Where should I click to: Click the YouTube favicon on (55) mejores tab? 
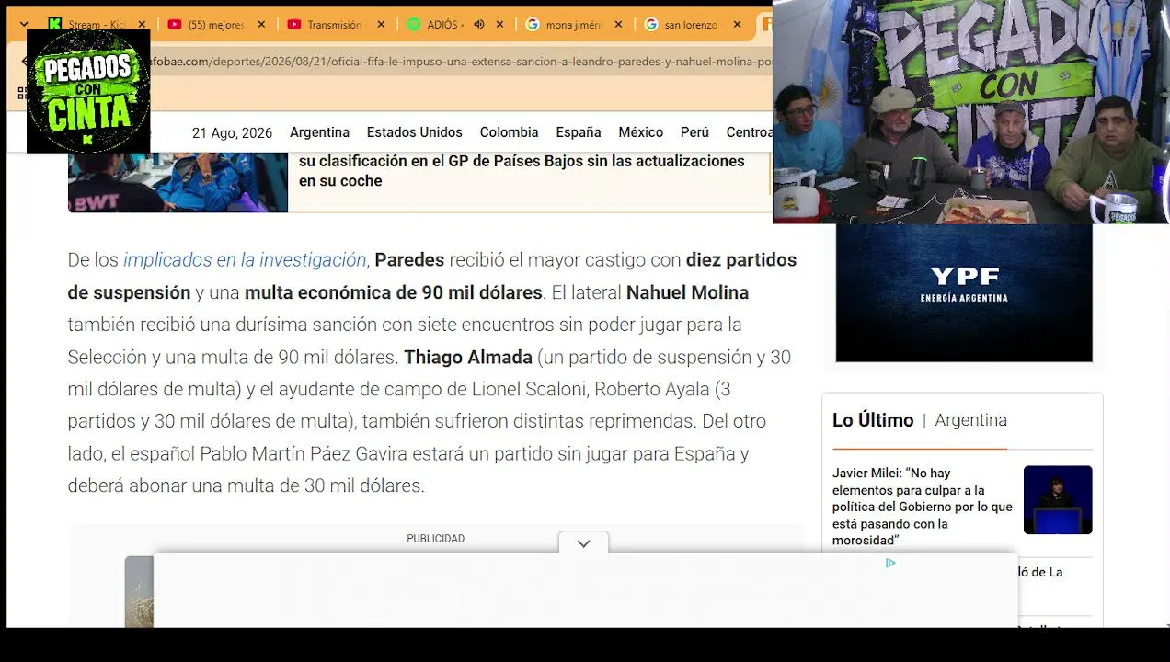[175, 25]
